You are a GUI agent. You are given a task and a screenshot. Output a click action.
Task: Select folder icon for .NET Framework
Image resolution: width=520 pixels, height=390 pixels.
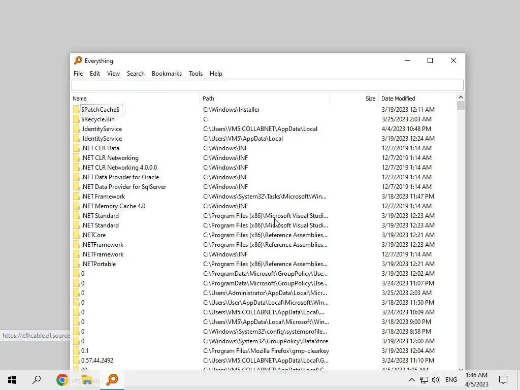(76, 197)
